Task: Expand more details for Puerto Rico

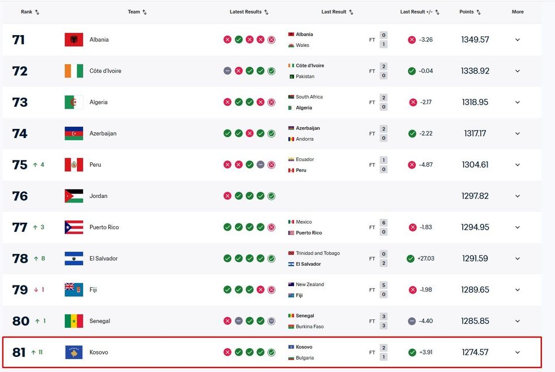Action: point(517,227)
